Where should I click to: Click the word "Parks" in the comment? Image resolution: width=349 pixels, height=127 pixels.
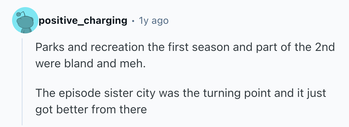click(49, 48)
